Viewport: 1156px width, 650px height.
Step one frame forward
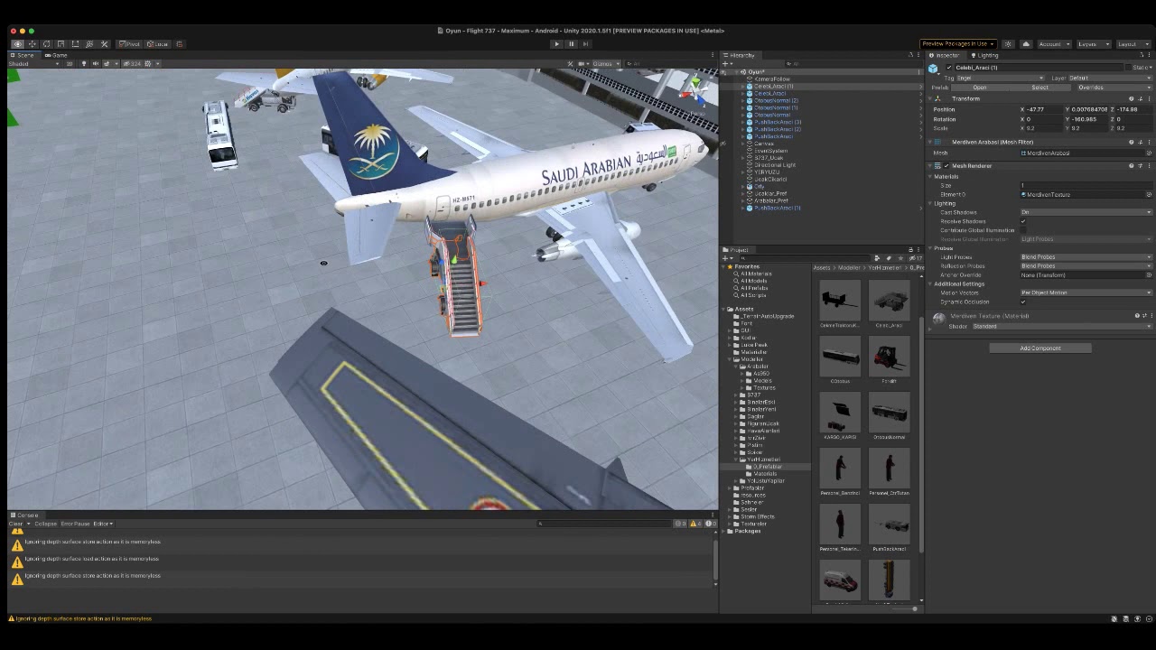point(585,44)
